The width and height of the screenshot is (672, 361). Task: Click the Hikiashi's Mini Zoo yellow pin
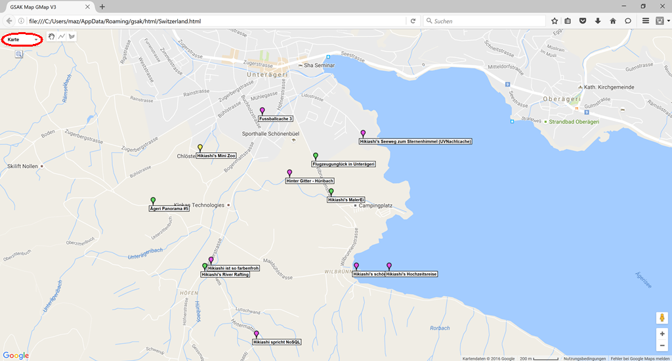tap(199, 148)
